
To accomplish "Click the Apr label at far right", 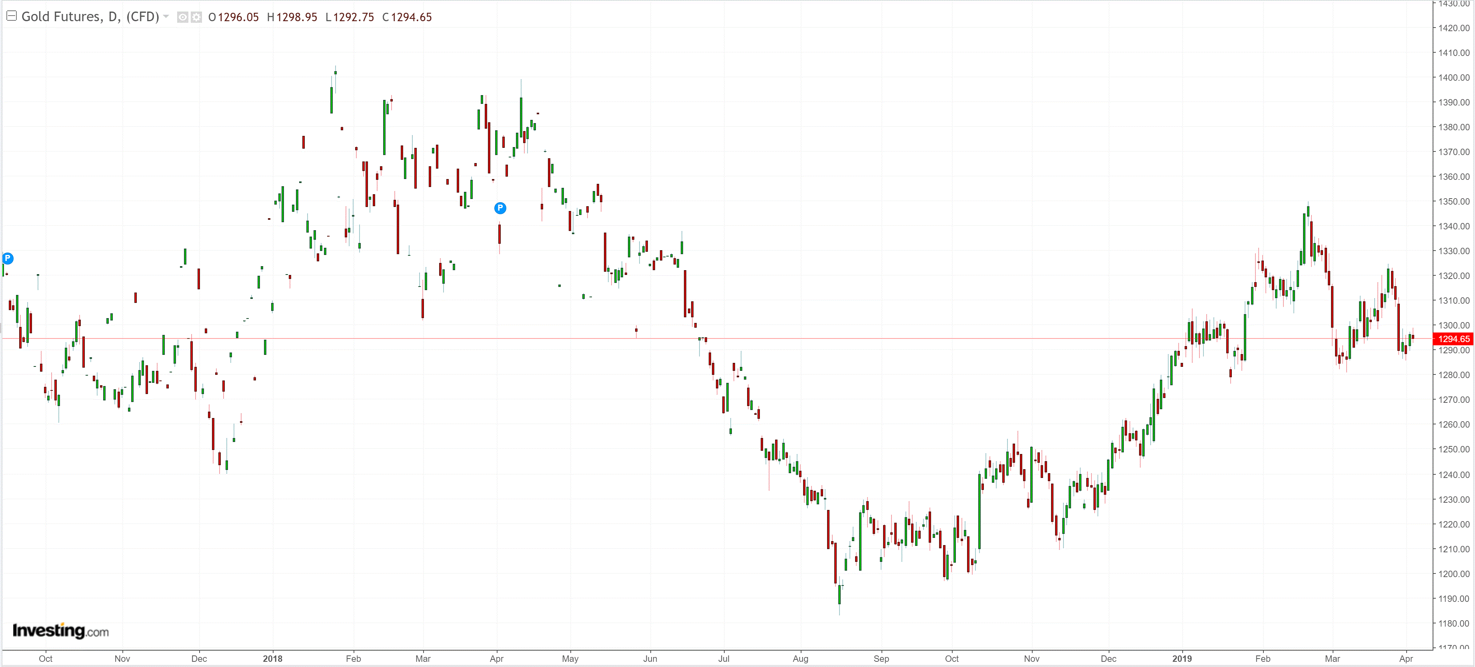I will (1406, 659).
